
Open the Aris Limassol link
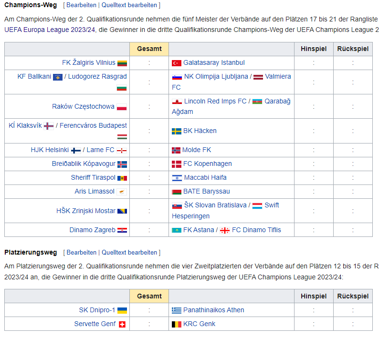point(95,192)
